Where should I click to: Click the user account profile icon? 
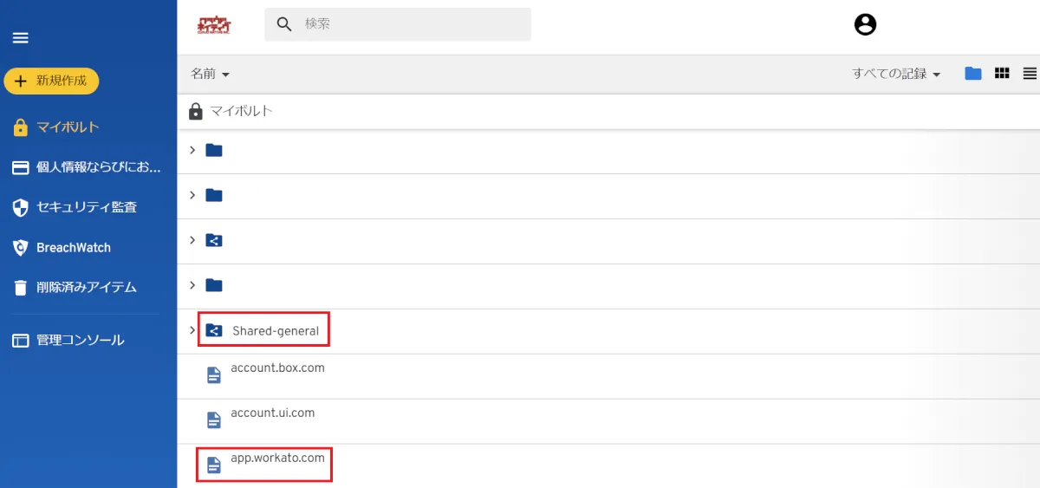pos(865,24)
